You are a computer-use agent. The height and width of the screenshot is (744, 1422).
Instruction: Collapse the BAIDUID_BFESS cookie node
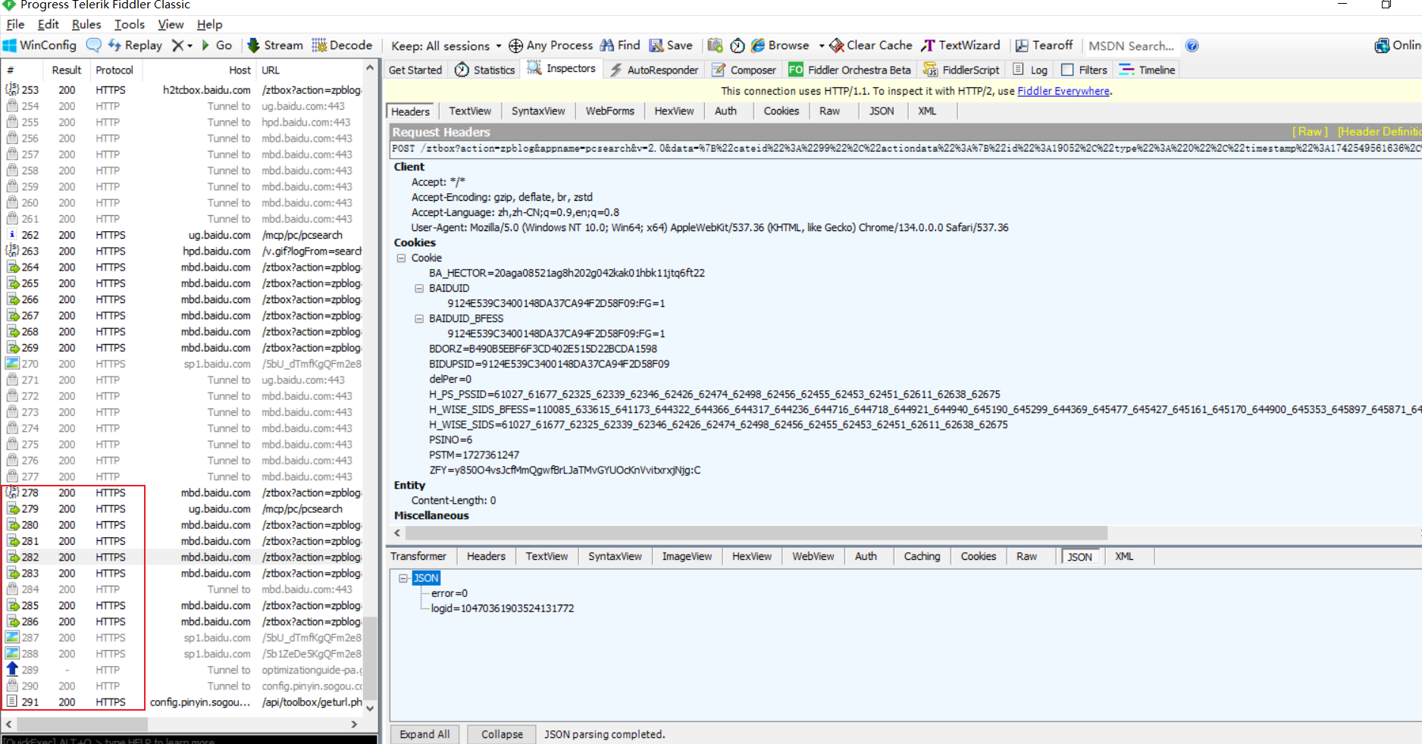point(418,318)
